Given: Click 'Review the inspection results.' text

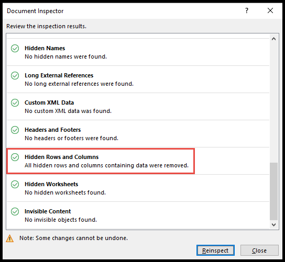Looking at the screenshot, I should pyautogui.click(x=46, y=26).
